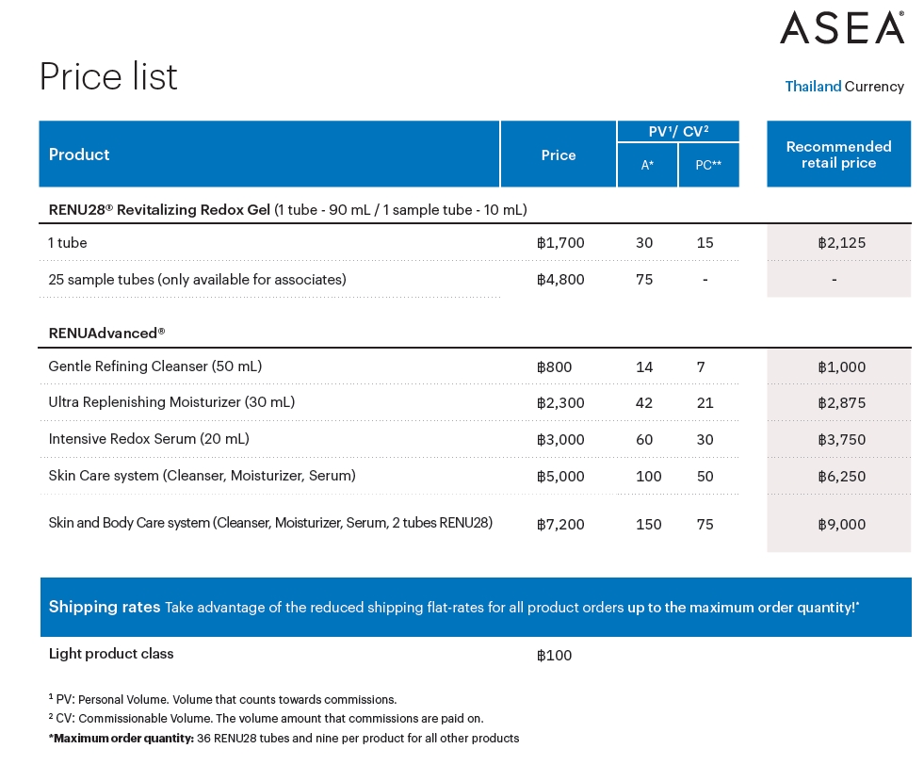Image resolution: width=924 pixels, height=765 pixels.
Task: Click the ฿800 price
Action: point(554,367)
